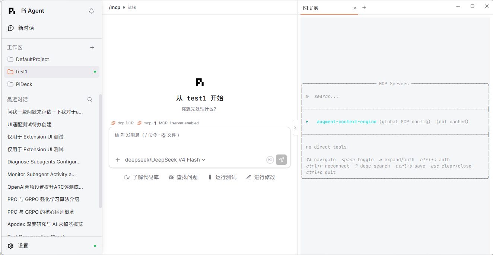Focus the MCP Servers search field

click(x=395, y=96)
